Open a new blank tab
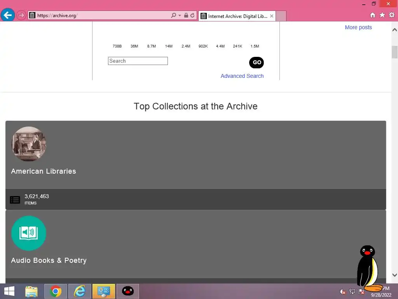 tap(281, 16)
